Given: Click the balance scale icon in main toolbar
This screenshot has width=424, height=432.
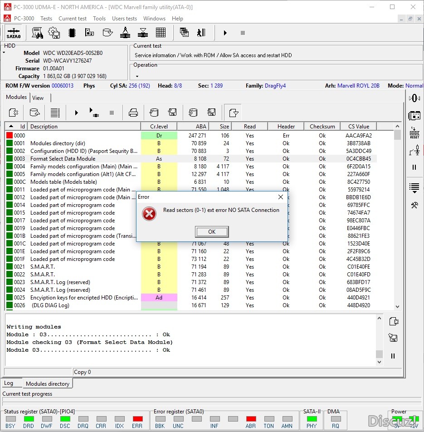Looking at the screenshot, I should (125, 33).
